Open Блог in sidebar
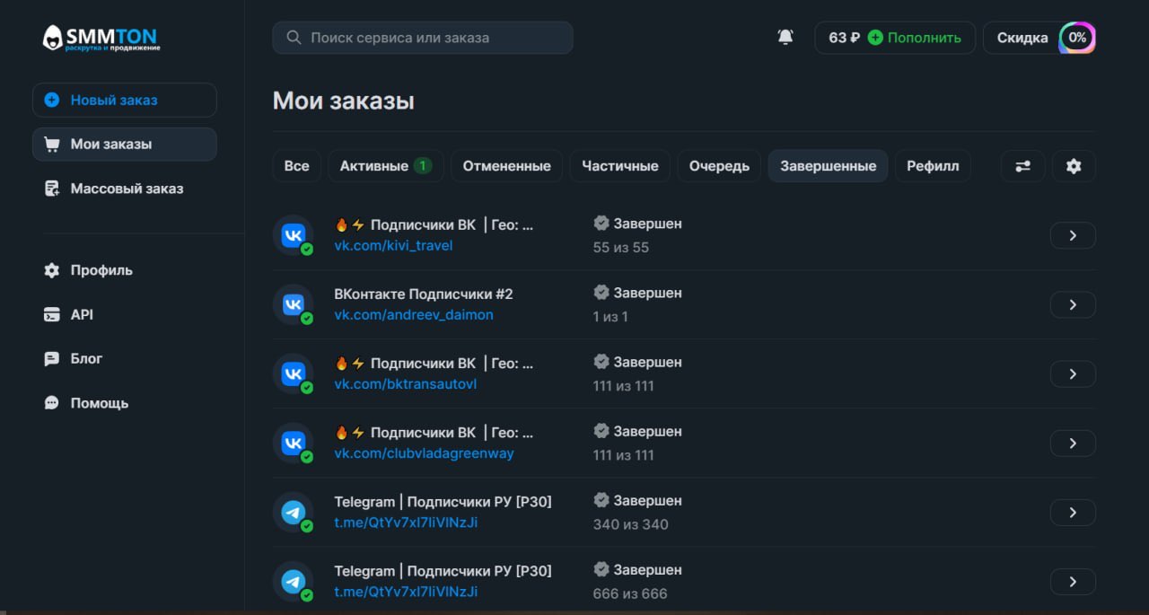Image resolution: width=1149 pixels, height=615 pixels. [x=86, y=358]
